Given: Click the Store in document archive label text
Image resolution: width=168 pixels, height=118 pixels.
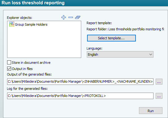Looking at the screenshot, I should click(31, 63).
